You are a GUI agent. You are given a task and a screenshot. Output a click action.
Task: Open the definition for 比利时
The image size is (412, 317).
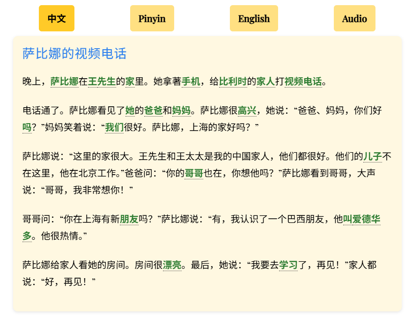[x=233, y=81]
